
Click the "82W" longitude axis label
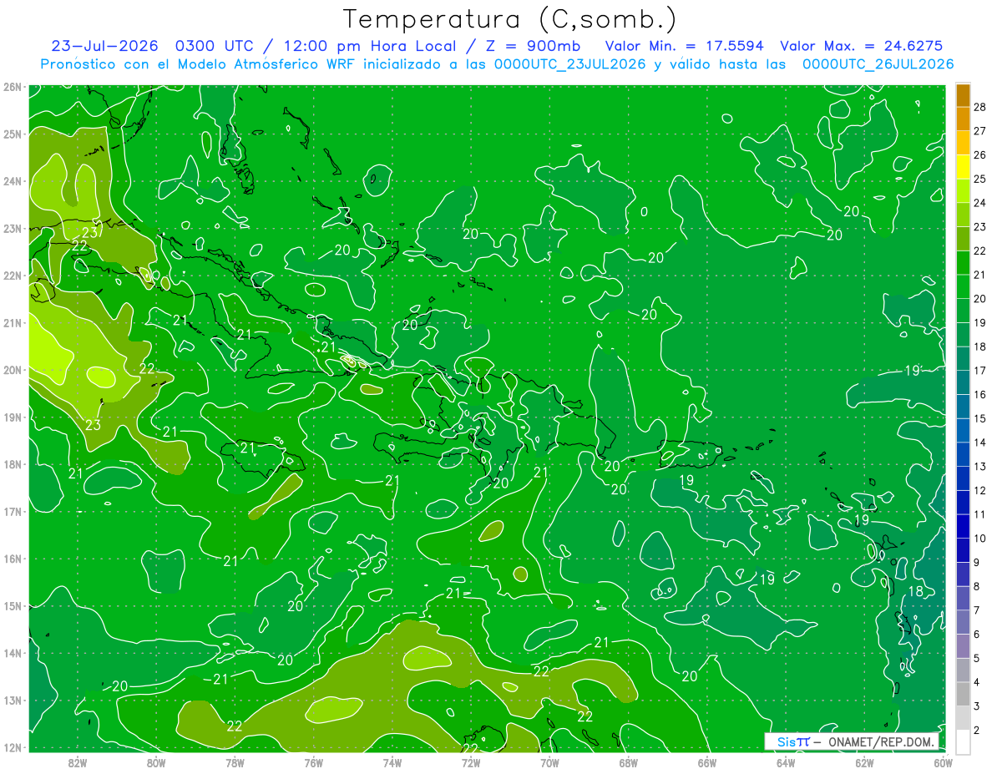(77, 762)
